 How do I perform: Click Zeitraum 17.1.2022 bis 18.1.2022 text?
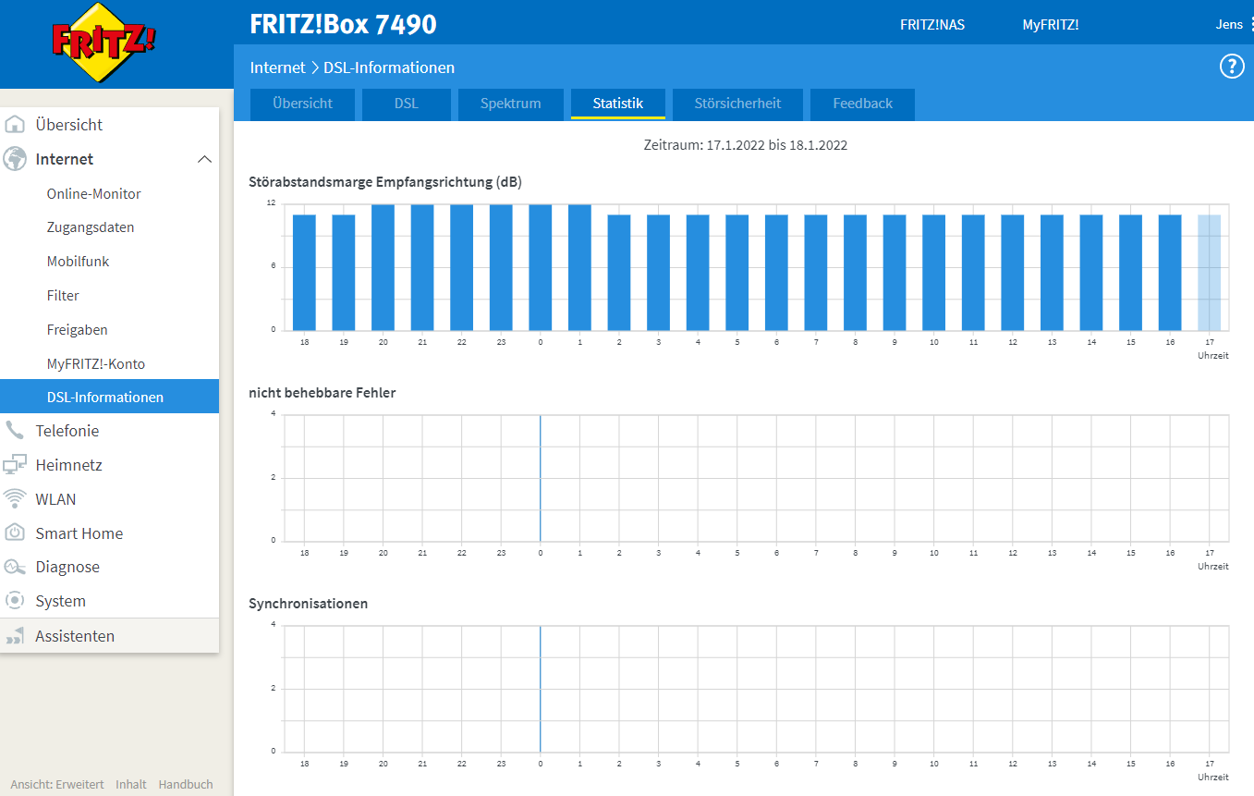745,145
